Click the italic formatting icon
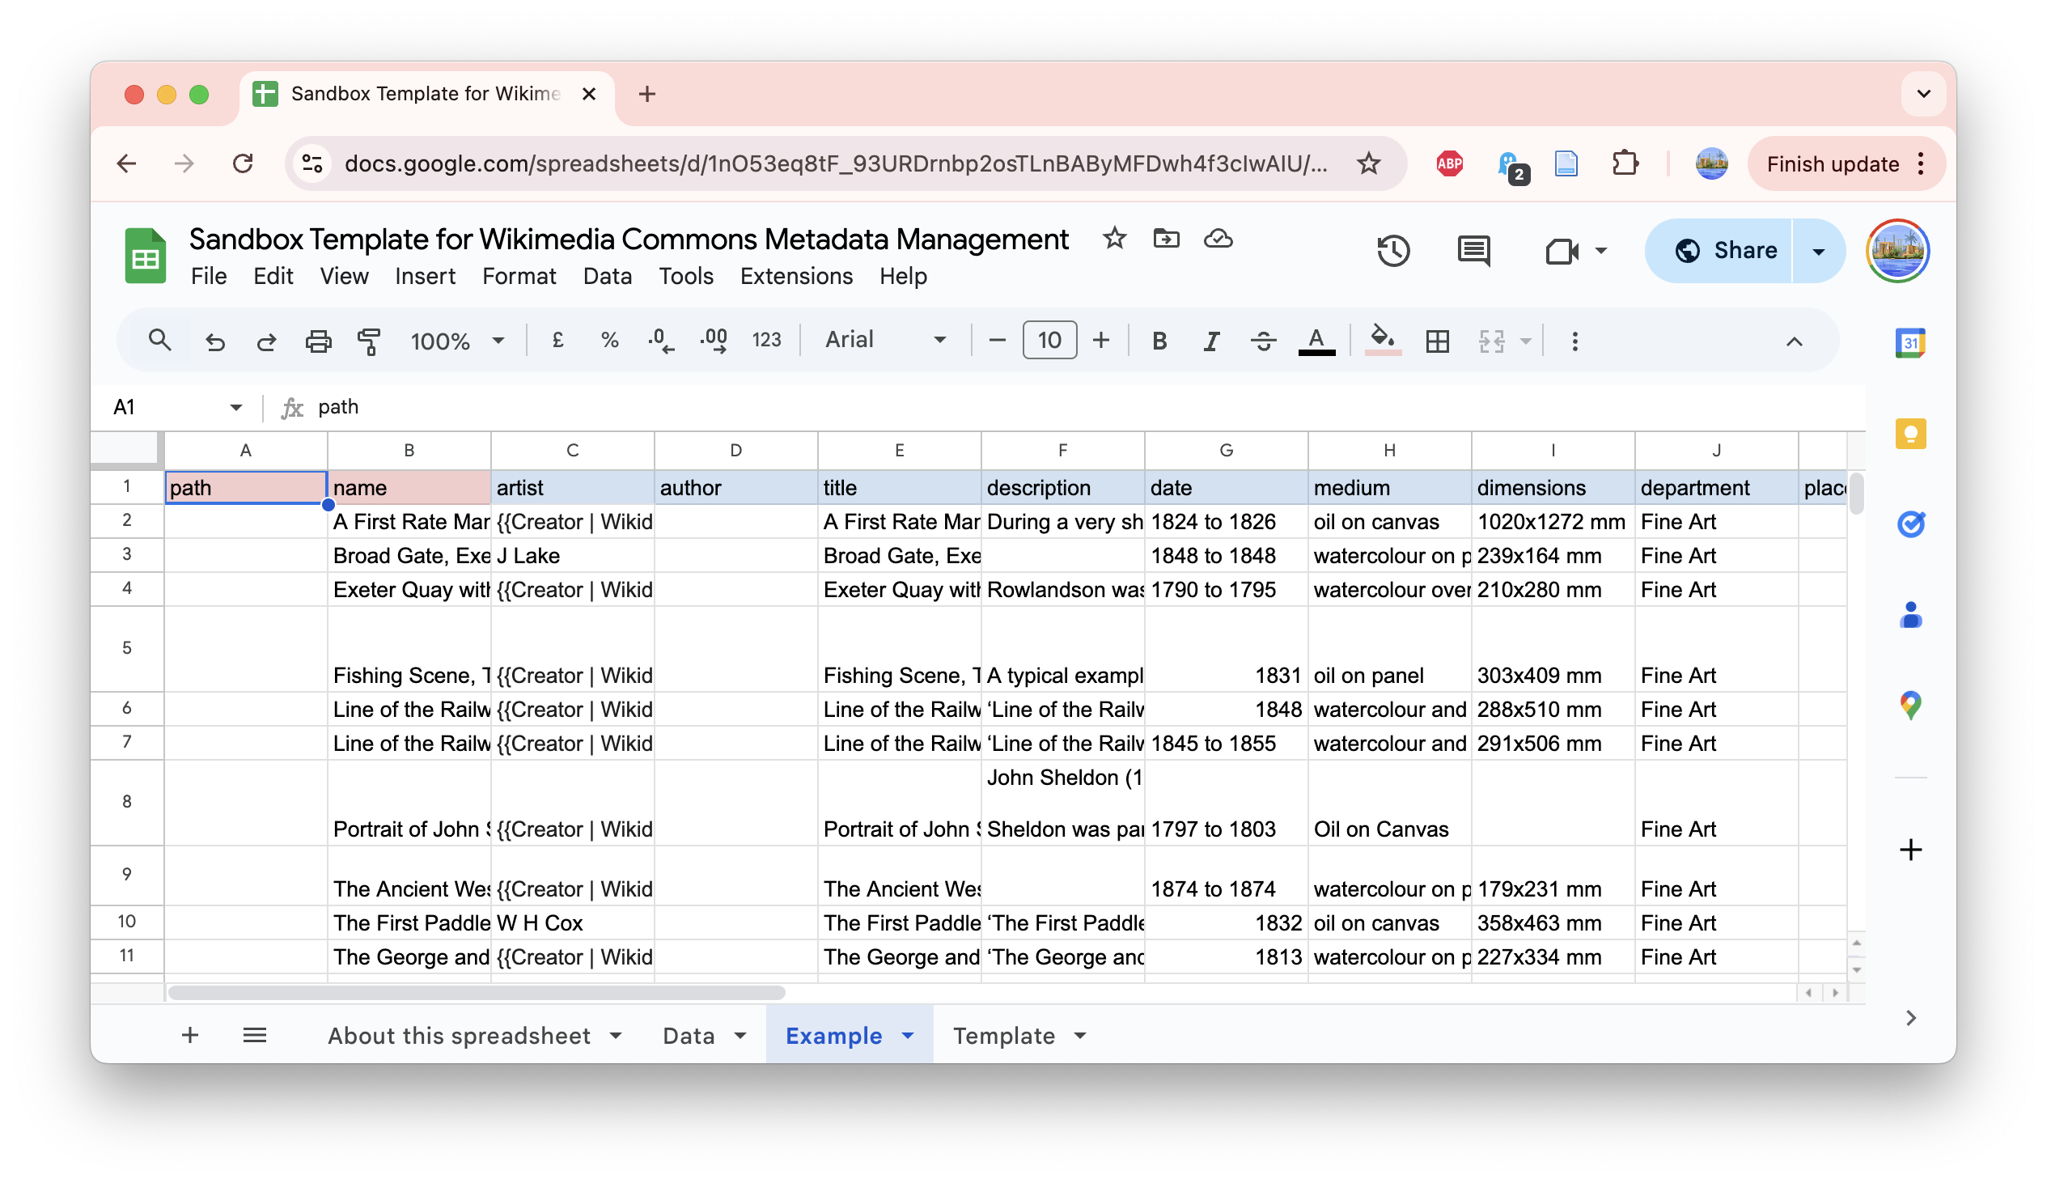 point(1210,342)
